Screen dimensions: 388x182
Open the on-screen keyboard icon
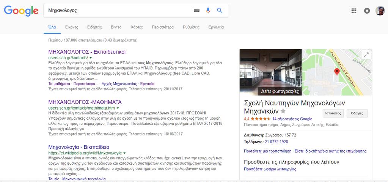point(196,10)
